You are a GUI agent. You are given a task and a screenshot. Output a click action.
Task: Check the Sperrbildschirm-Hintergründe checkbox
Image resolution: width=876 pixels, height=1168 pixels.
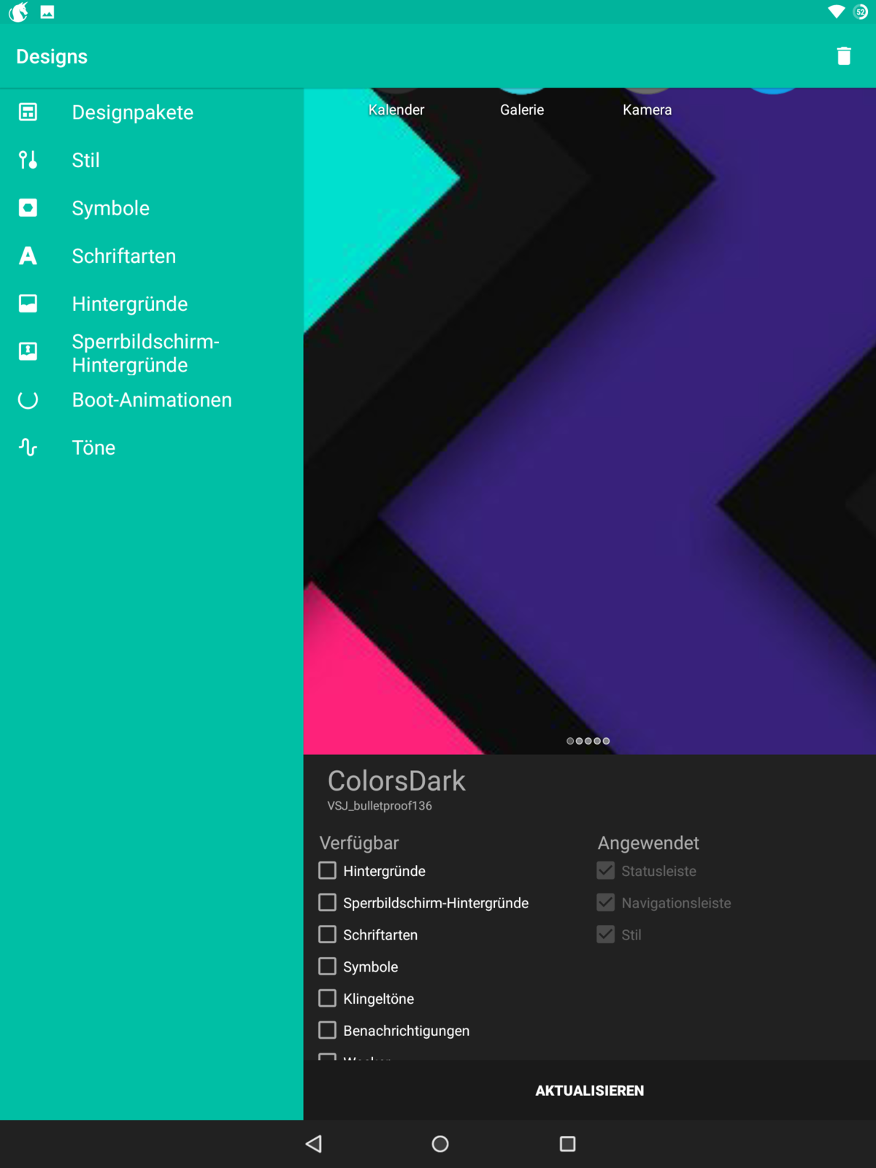(328, 903)
